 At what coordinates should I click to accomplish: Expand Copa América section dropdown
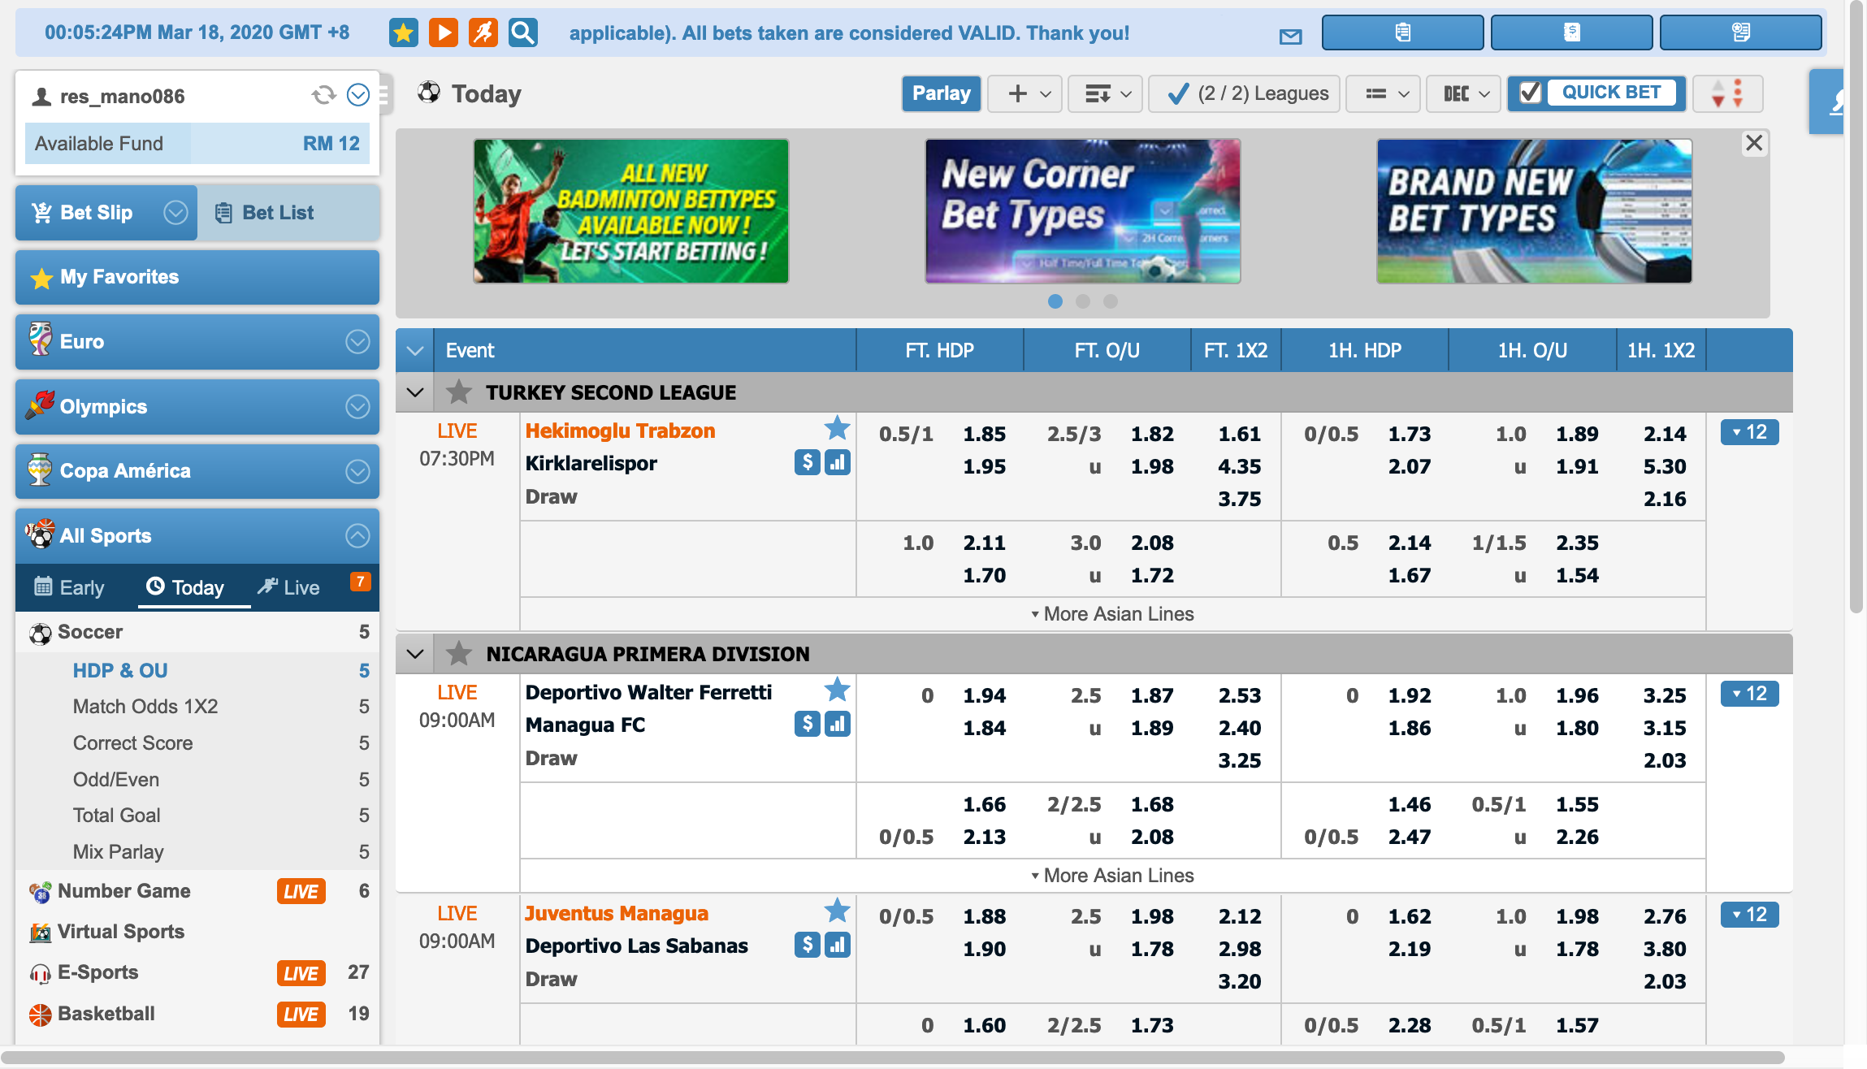357,470
